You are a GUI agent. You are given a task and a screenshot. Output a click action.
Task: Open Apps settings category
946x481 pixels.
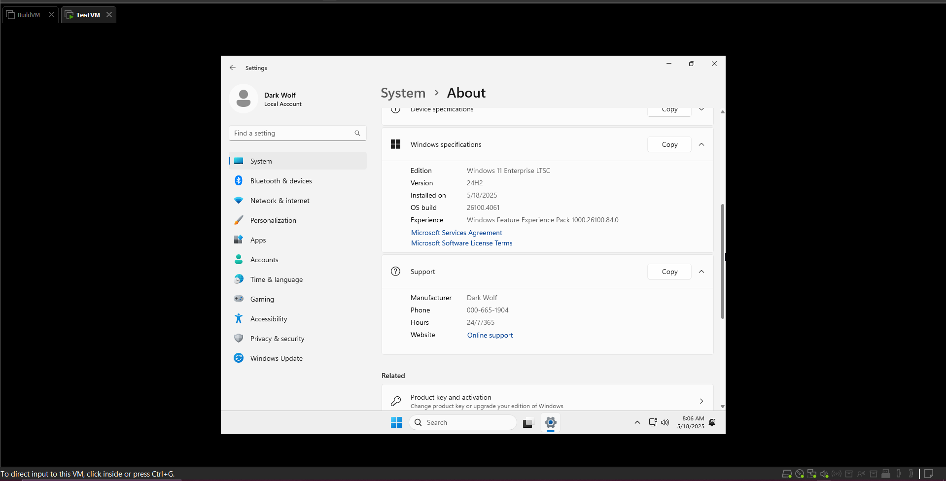click(298, 240)
